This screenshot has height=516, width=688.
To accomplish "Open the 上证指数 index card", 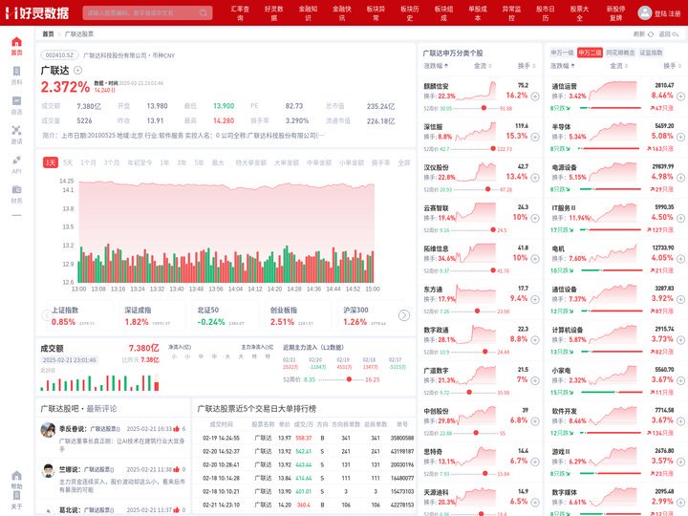I will (x=78, y=315).
